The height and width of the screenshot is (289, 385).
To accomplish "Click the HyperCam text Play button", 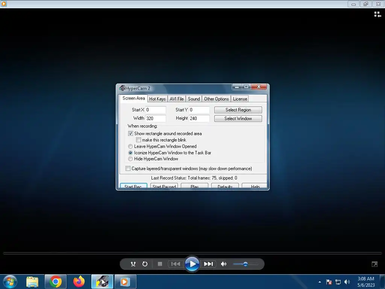I will 194,186.
